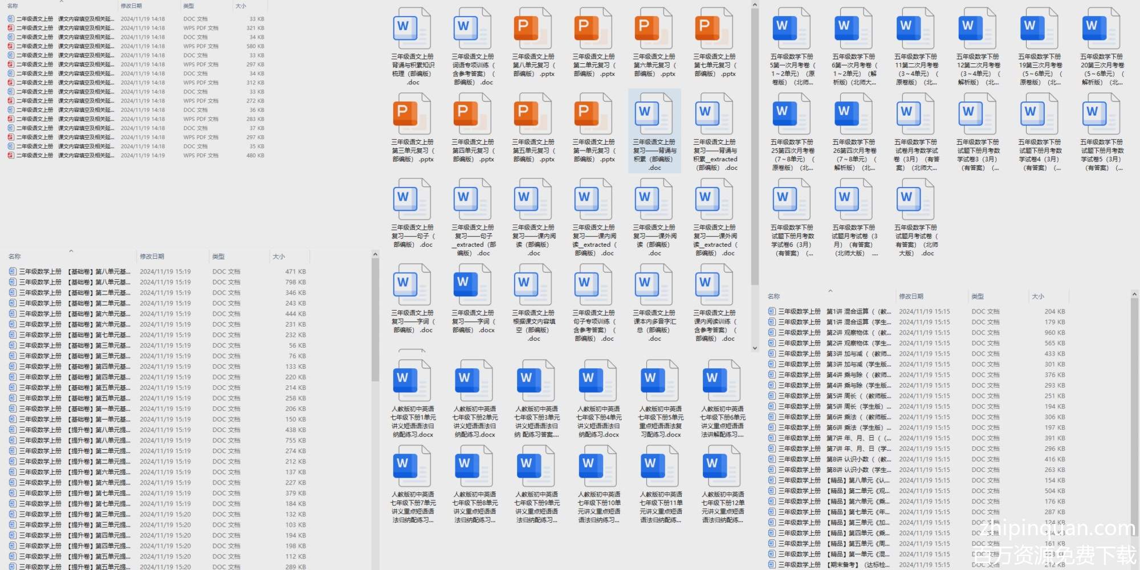Open 五年级数学下册 5第一次月考卷 document

[792, 30]
